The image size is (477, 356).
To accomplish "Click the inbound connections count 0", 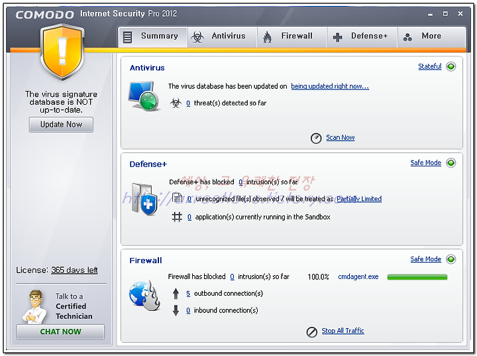I will pos(188,310).
